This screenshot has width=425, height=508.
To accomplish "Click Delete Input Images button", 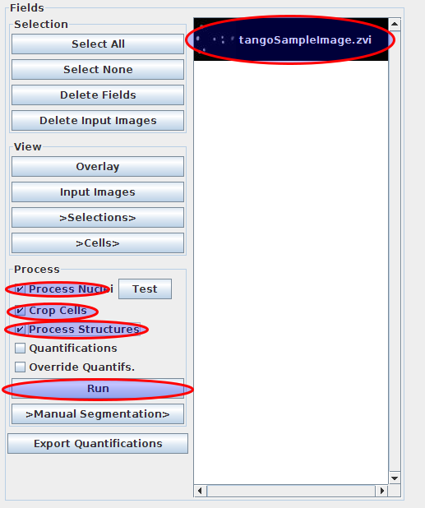I will [98, 121].
